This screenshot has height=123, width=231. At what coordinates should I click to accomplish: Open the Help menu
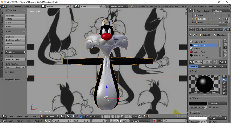[36, 6]
